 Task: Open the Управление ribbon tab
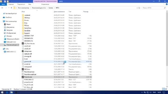[x=45, y=4]
